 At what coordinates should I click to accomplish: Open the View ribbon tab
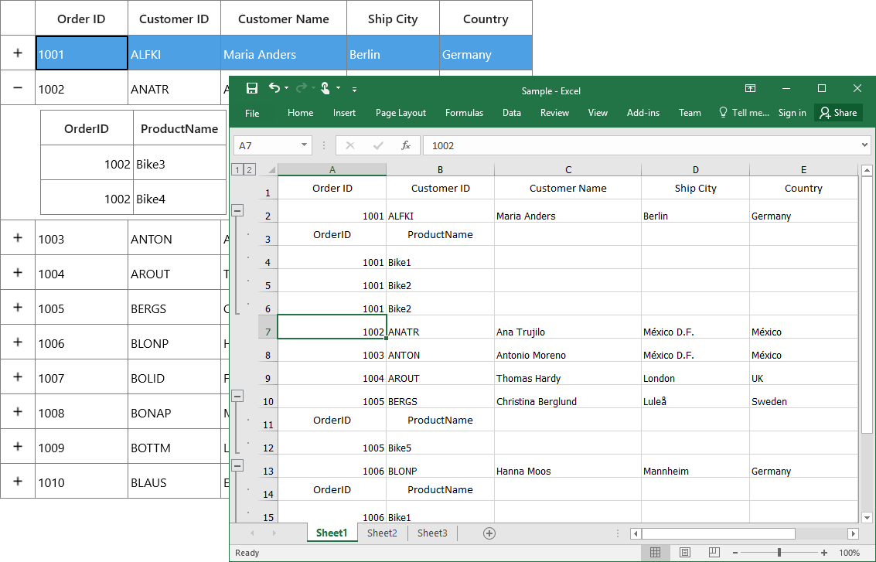click(598, 113)
